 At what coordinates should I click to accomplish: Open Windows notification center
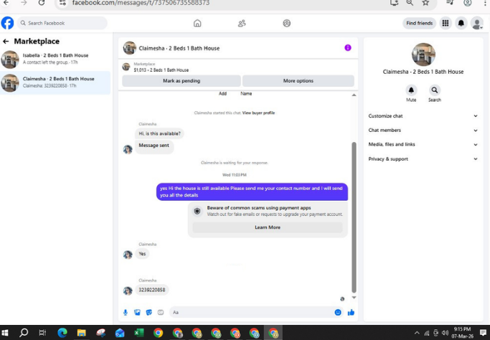coord(483,333)
